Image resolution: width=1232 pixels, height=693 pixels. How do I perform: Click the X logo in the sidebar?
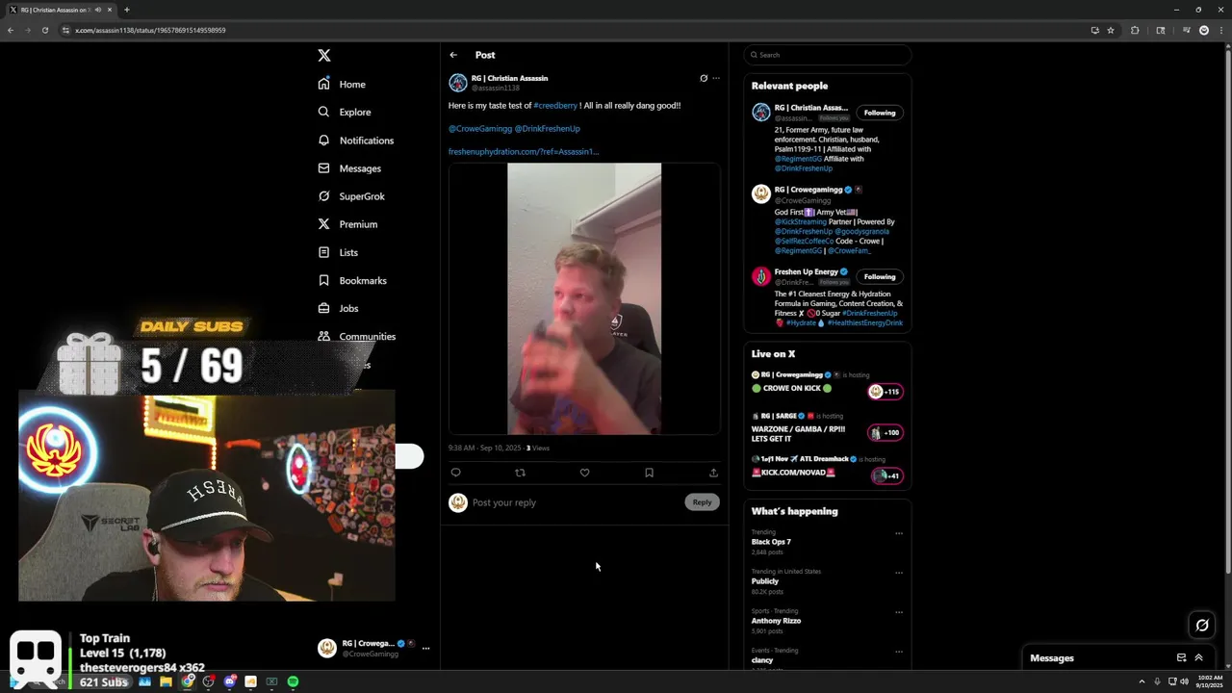point(324,56)
